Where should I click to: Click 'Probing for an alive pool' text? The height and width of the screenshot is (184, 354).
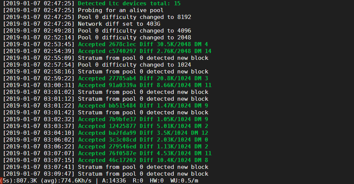click(x=121, y=10)
